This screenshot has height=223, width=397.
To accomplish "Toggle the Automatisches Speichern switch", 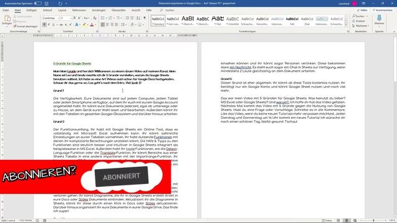I will (38, 4).
